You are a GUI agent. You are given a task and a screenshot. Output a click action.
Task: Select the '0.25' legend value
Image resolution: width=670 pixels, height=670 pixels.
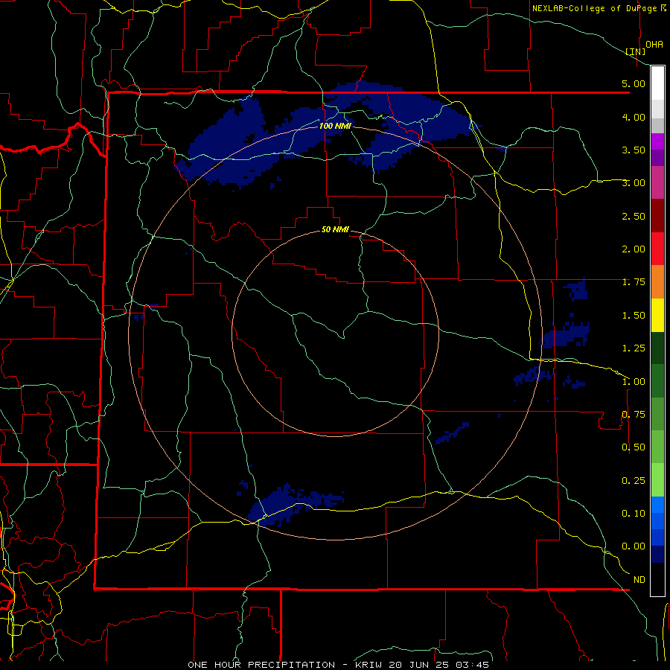tap(634, 481)
